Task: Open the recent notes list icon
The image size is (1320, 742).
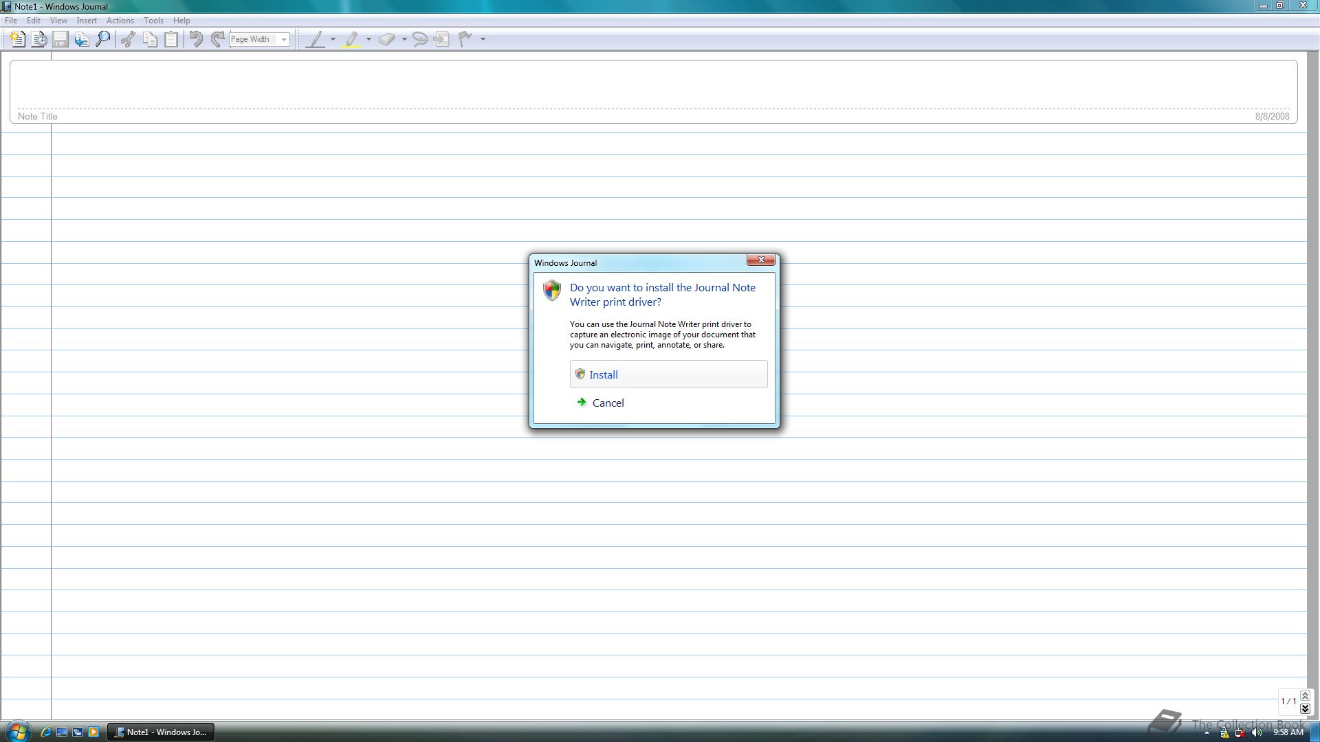Action: pyautogui.click(x=39, y=39)
